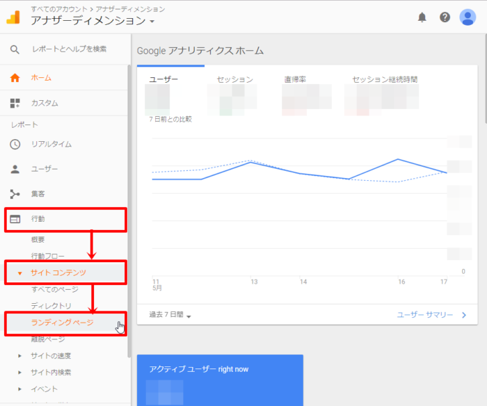Click the 行動 behavior icon
Screen dimensions: 487x406
(x=15, y=219)
